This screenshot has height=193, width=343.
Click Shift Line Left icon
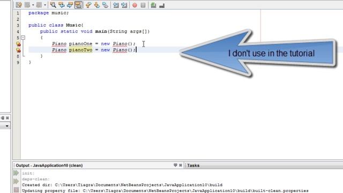coord(116,5)
